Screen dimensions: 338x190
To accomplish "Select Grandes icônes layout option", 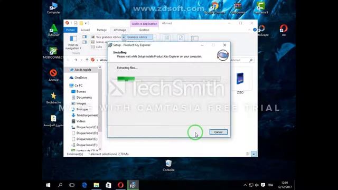I will pos(137,37).
